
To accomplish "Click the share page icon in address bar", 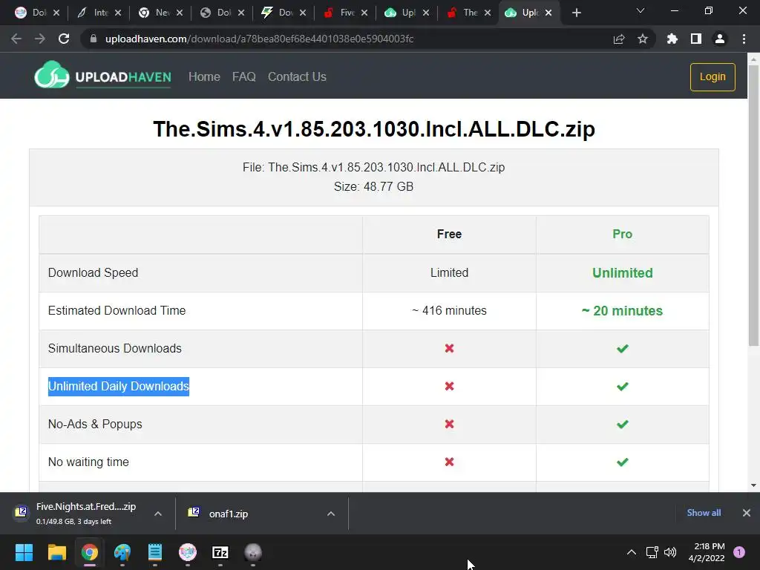I will [619, 39].
